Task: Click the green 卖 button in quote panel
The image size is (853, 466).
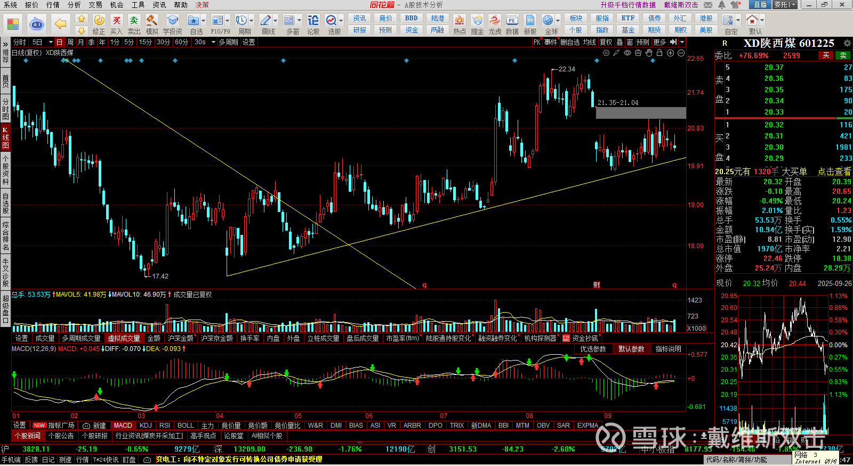Action: point(843,55)
